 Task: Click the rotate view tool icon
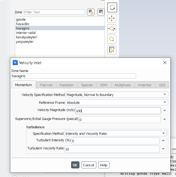(112, 8)
